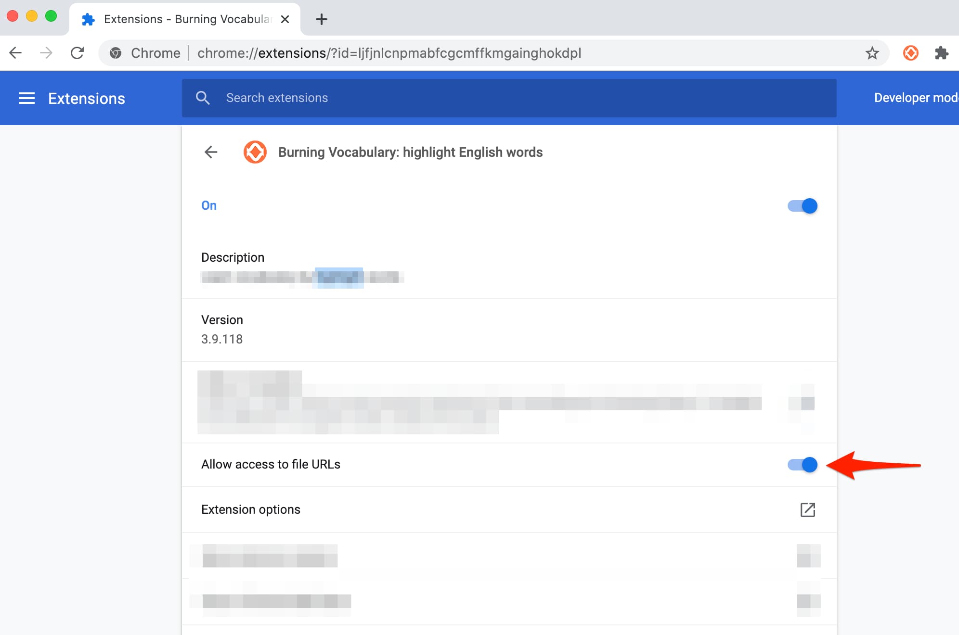Image resolution: width=959 pixels, height=635 pixels.
Task: Turn off the extension On toggle
Action: pyautogui.click(x=803, y=206)
